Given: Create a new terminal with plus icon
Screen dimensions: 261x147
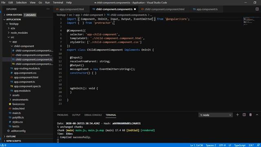Looking at the screenshot, I should [237, 115].
